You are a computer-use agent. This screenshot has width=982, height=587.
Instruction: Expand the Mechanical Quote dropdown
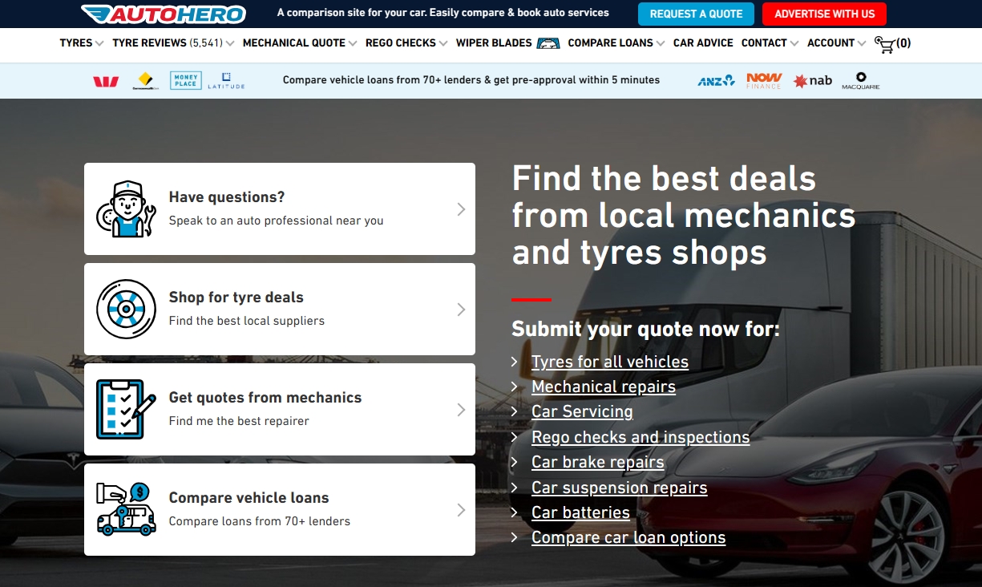[299, 43]
